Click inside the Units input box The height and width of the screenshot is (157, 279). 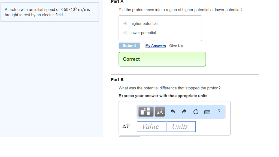point(181,126)
